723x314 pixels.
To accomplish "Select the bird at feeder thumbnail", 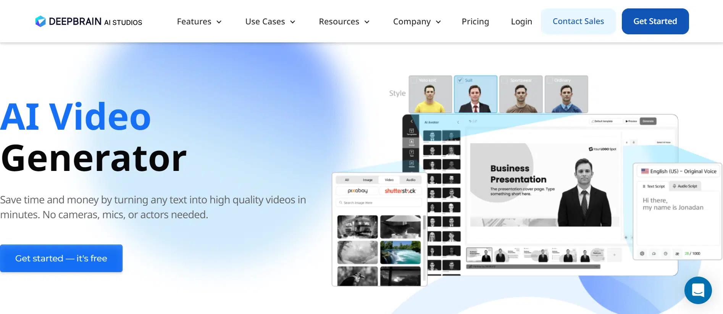I will click(x=400, y=227).
